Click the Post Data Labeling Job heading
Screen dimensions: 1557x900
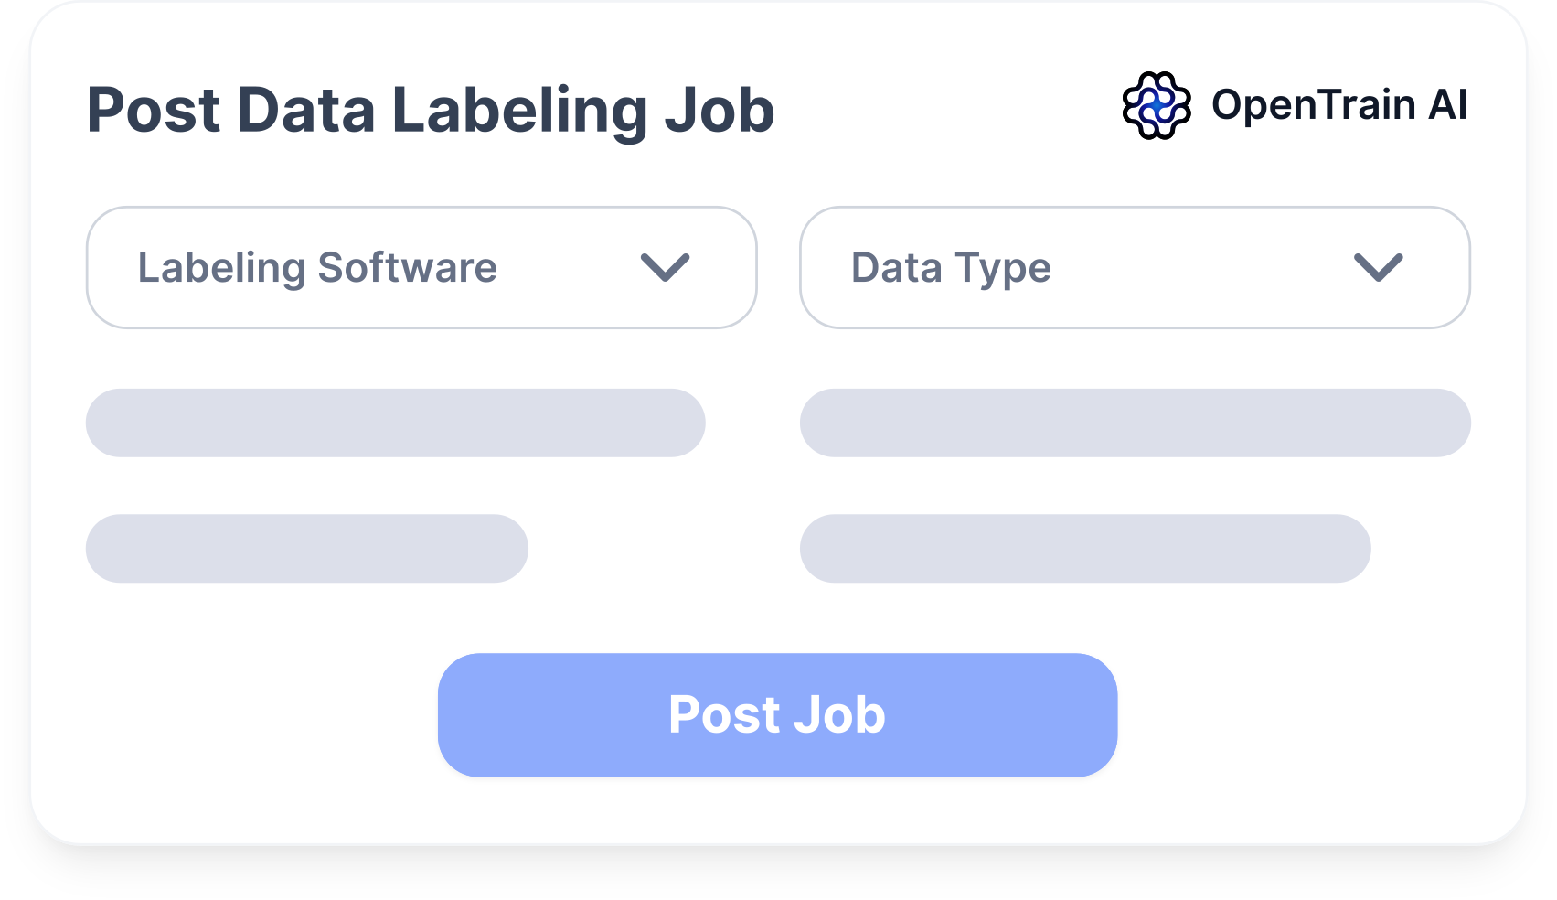point(430,110)
